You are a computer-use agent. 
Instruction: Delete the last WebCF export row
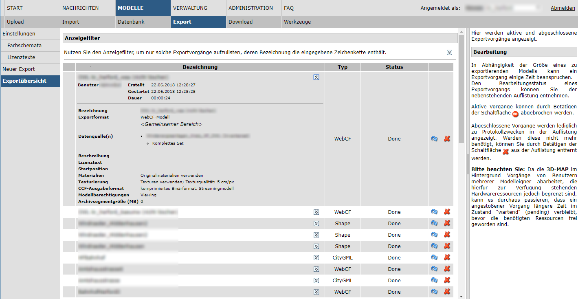[x=447, y=292]
